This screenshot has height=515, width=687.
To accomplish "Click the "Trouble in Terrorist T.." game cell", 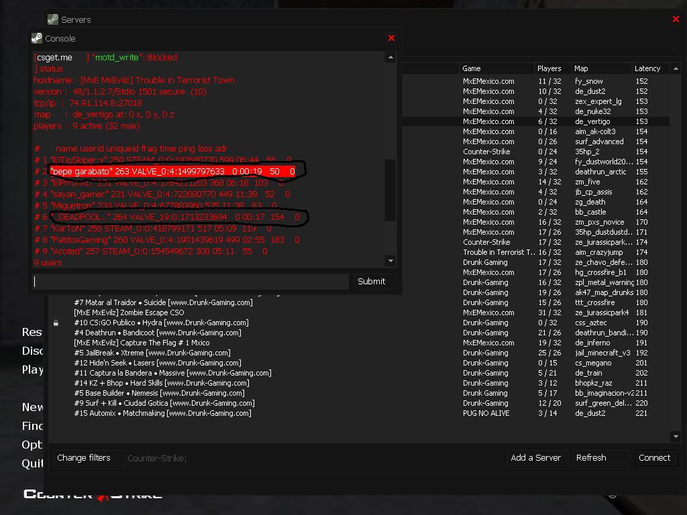I will click(499, 252).
